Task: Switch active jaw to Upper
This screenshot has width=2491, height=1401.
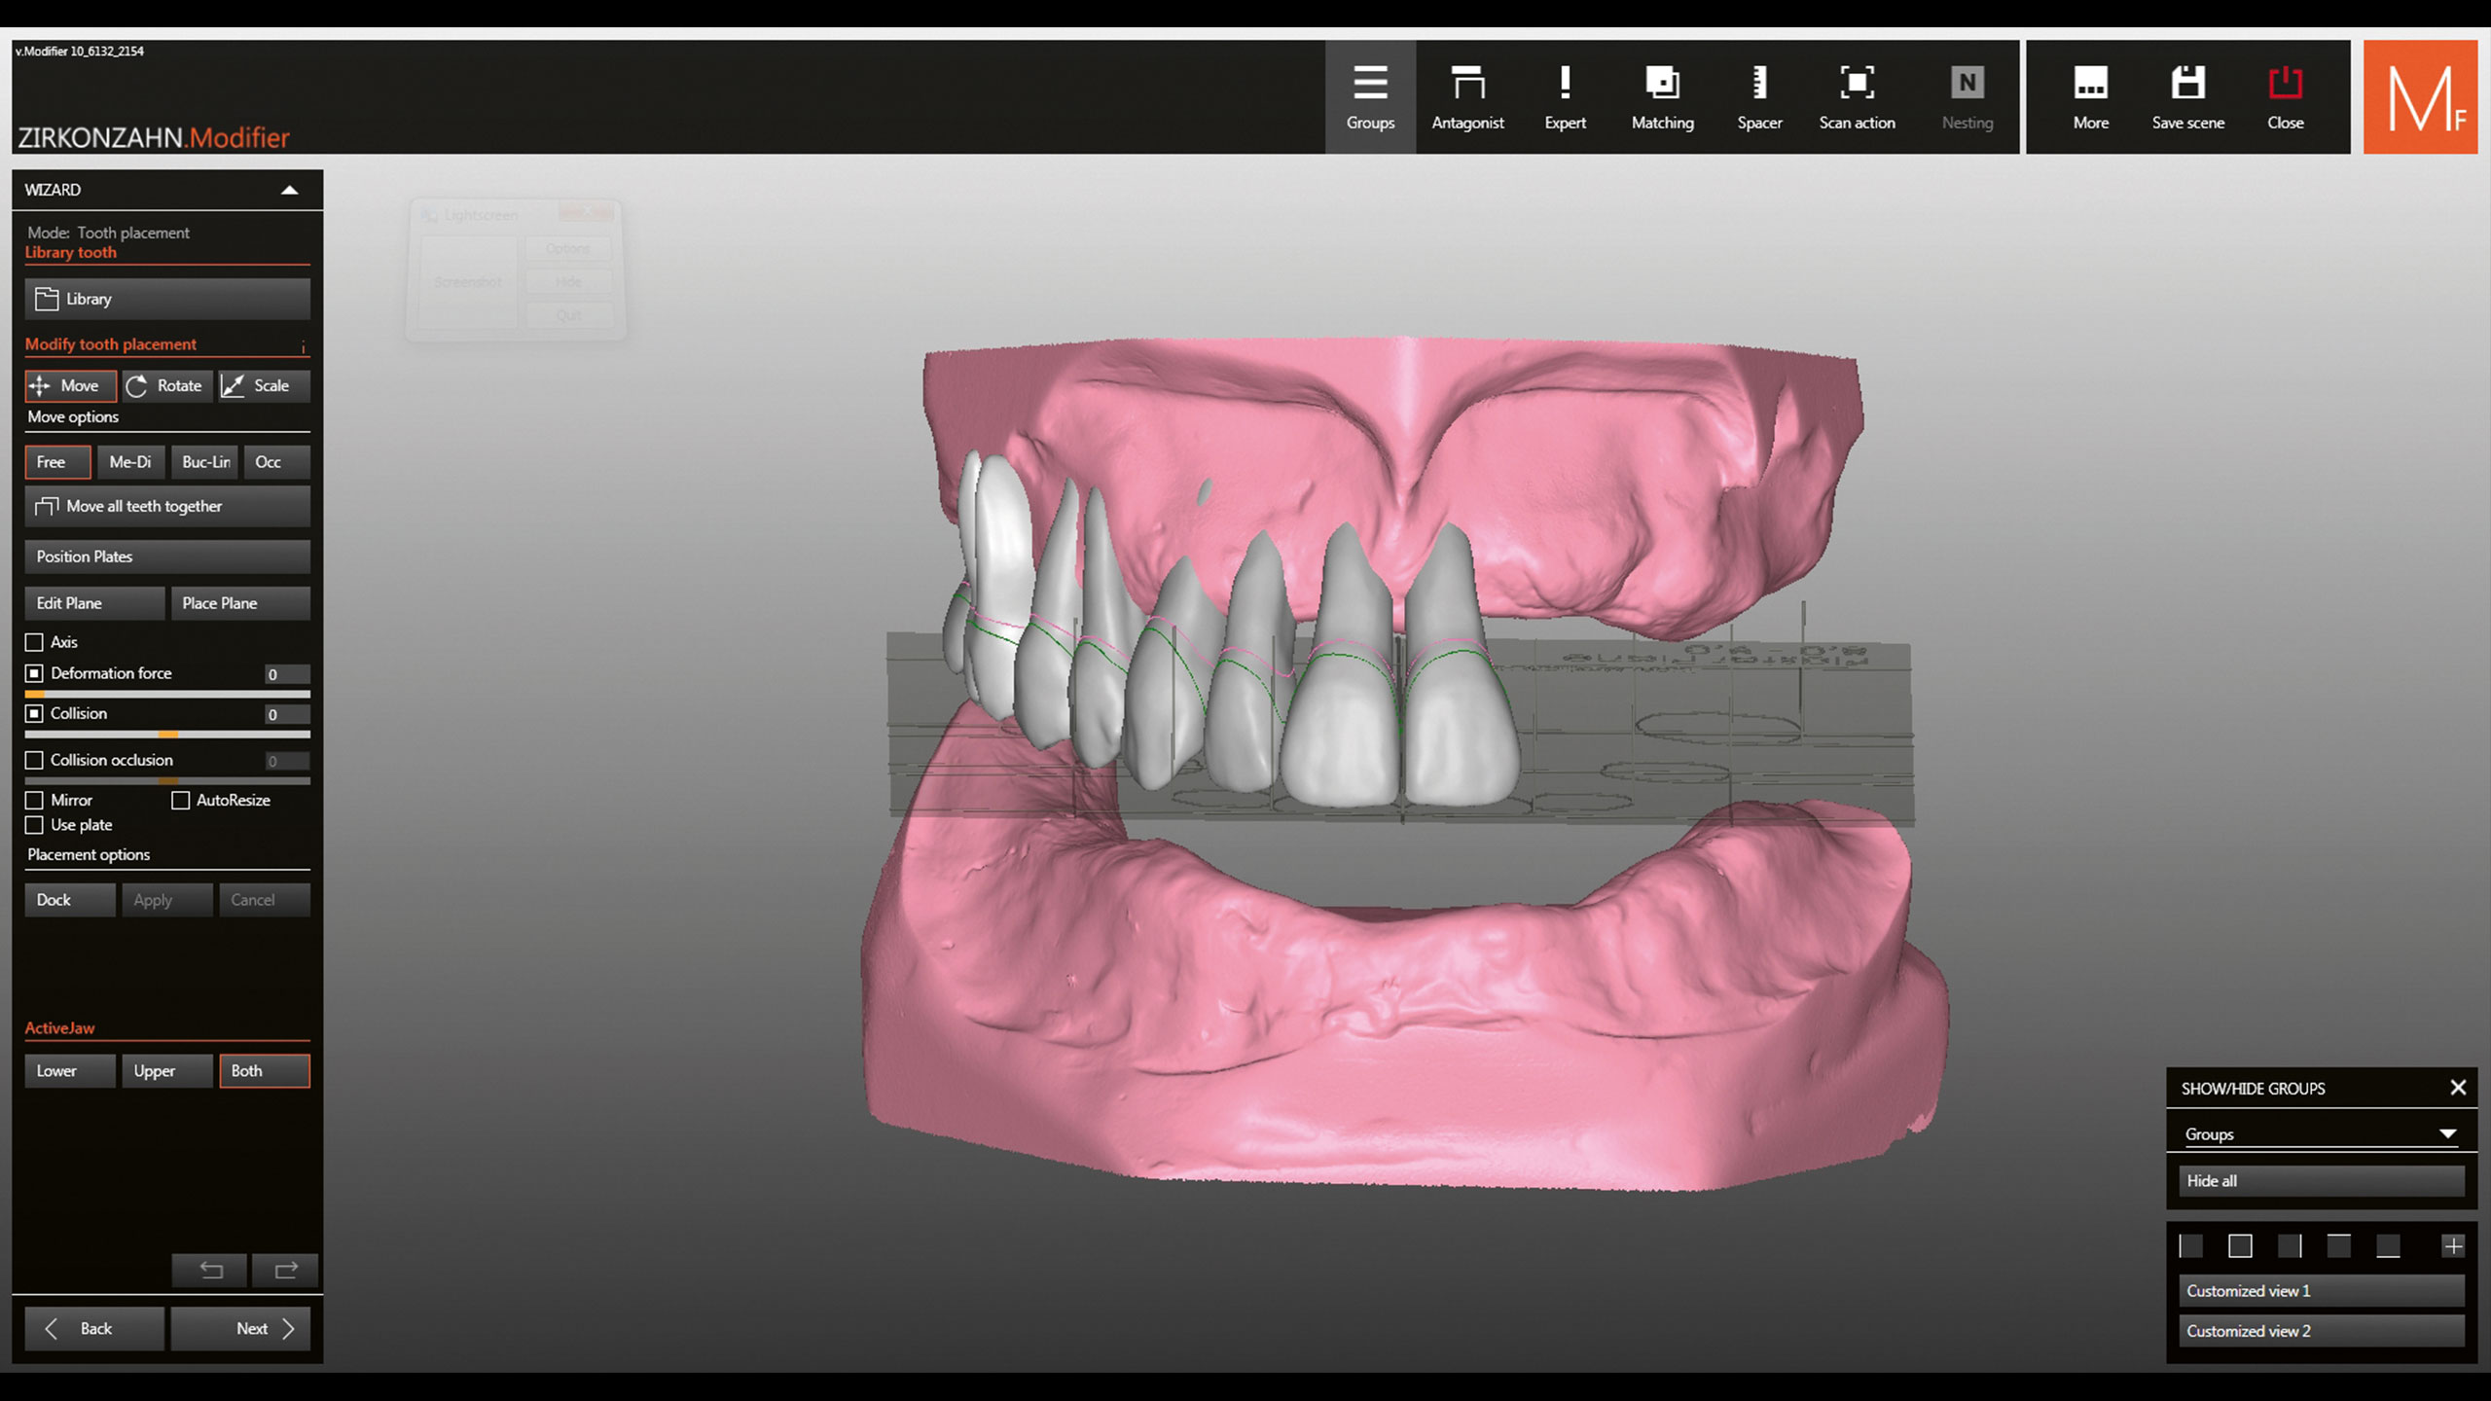Action: 166,1071
